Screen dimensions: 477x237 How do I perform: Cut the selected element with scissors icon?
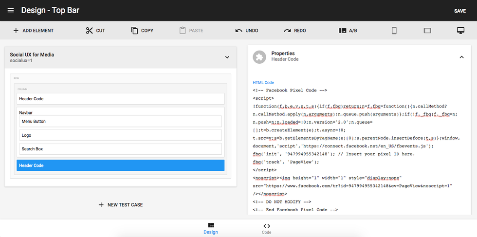point(89,31)
